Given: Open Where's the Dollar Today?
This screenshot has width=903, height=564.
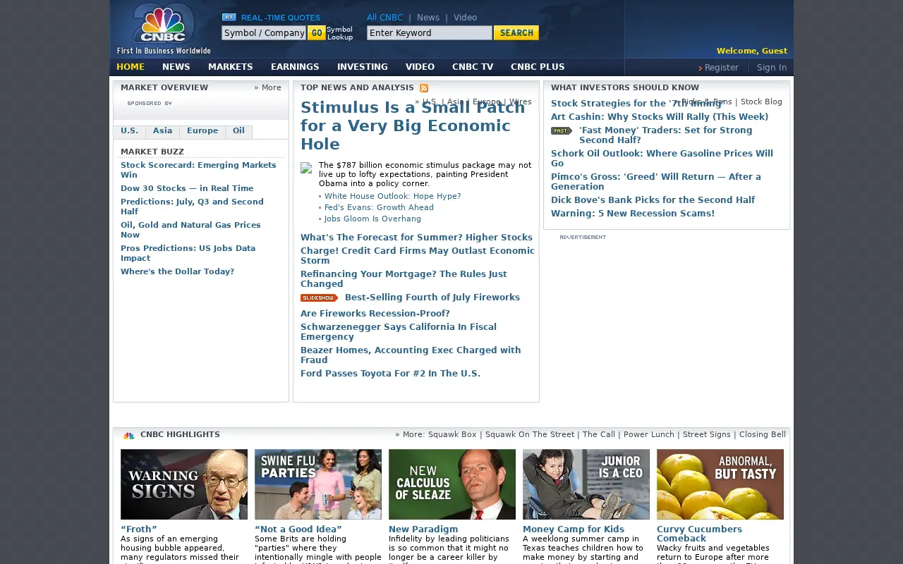Looking at the screenshot, I should (177, 271).
